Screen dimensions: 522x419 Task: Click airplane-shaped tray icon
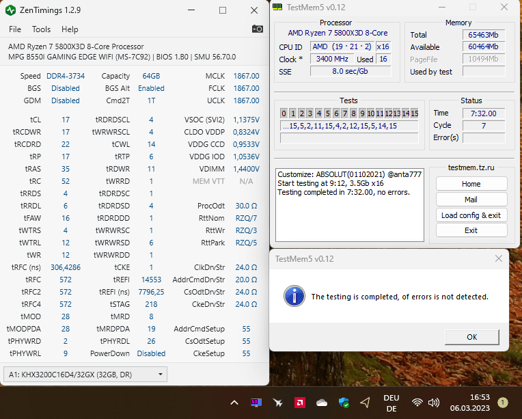[277, 403]
